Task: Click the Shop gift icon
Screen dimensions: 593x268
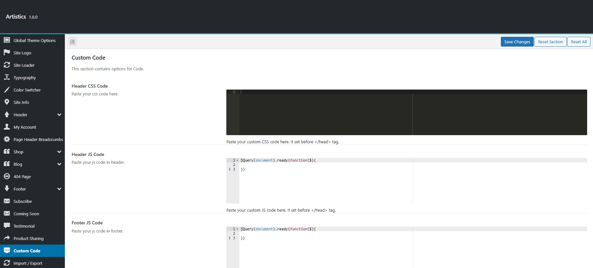Action: tap(7, 151)
